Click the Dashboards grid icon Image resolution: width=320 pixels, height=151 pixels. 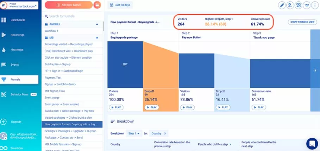point(4,20)
